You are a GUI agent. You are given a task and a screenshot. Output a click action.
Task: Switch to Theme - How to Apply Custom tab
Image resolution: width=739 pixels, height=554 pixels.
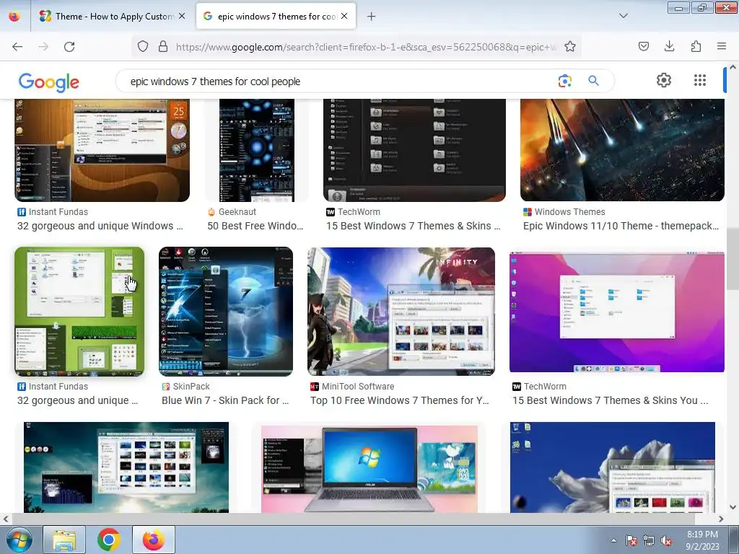(112, 16)
